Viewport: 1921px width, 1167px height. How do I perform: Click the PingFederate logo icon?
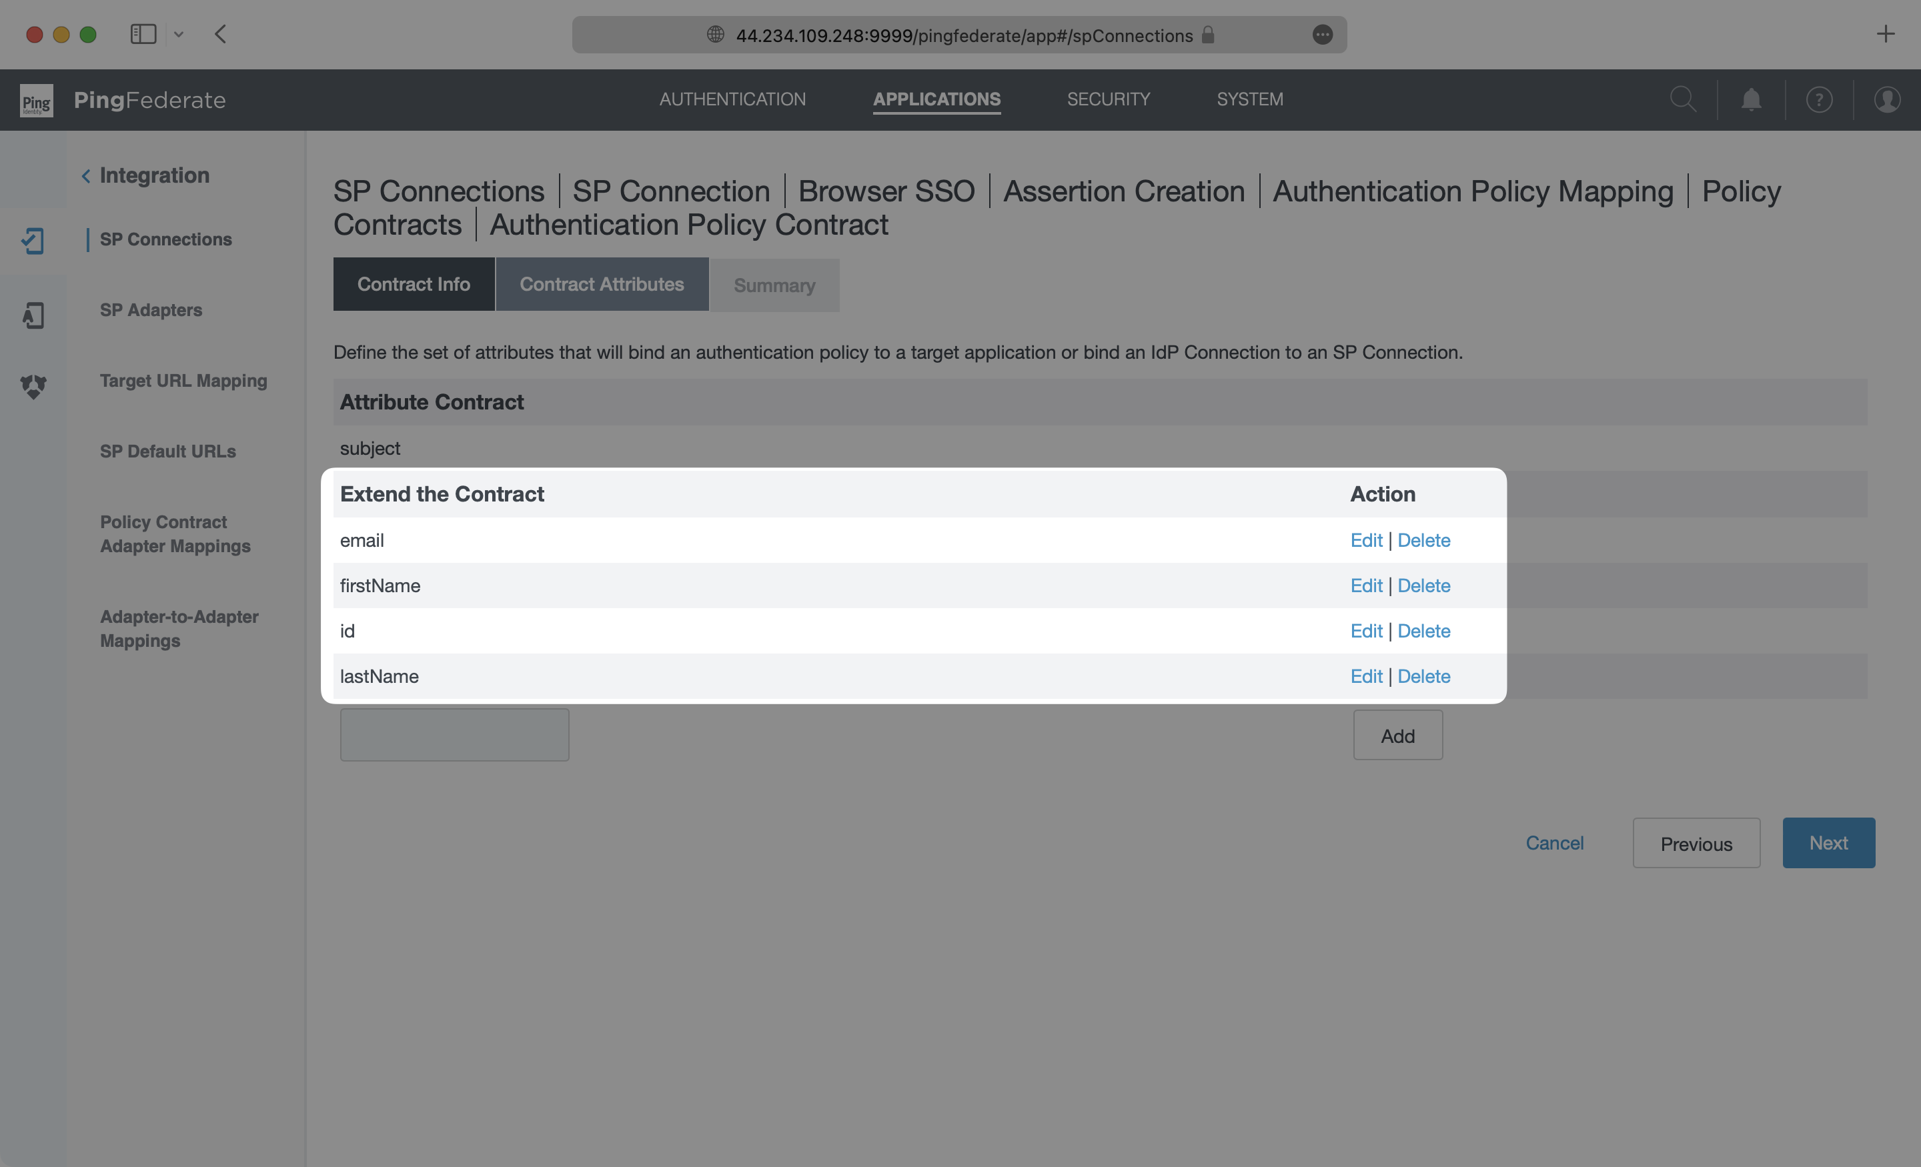click(x=35, y=100)
